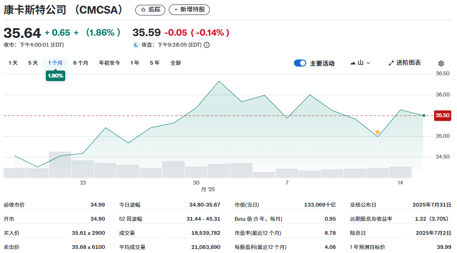Select the 年初至今 range tab
Viewport: 457px width, 253px height.
tap(110, 63)
